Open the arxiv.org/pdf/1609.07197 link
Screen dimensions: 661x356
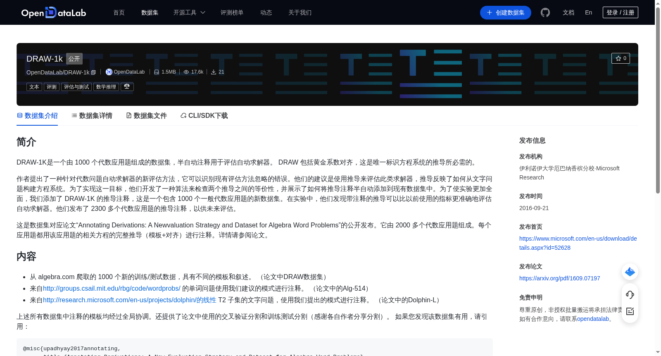[560, 278]
